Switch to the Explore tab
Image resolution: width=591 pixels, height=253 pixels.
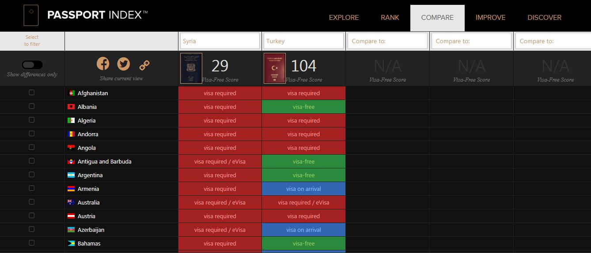344,18
